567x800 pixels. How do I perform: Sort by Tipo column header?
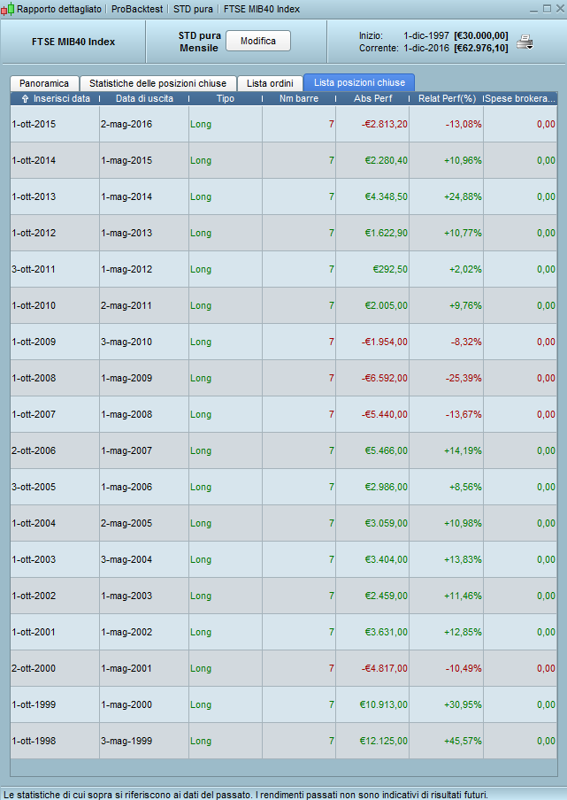[x=226, y=98]
